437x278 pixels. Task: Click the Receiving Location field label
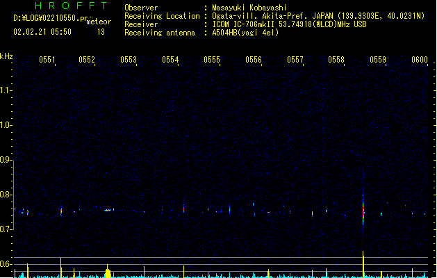[162, 16]
